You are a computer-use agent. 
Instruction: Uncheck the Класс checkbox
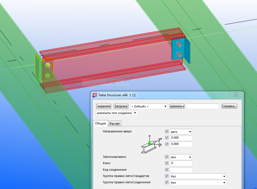point(167,163)
